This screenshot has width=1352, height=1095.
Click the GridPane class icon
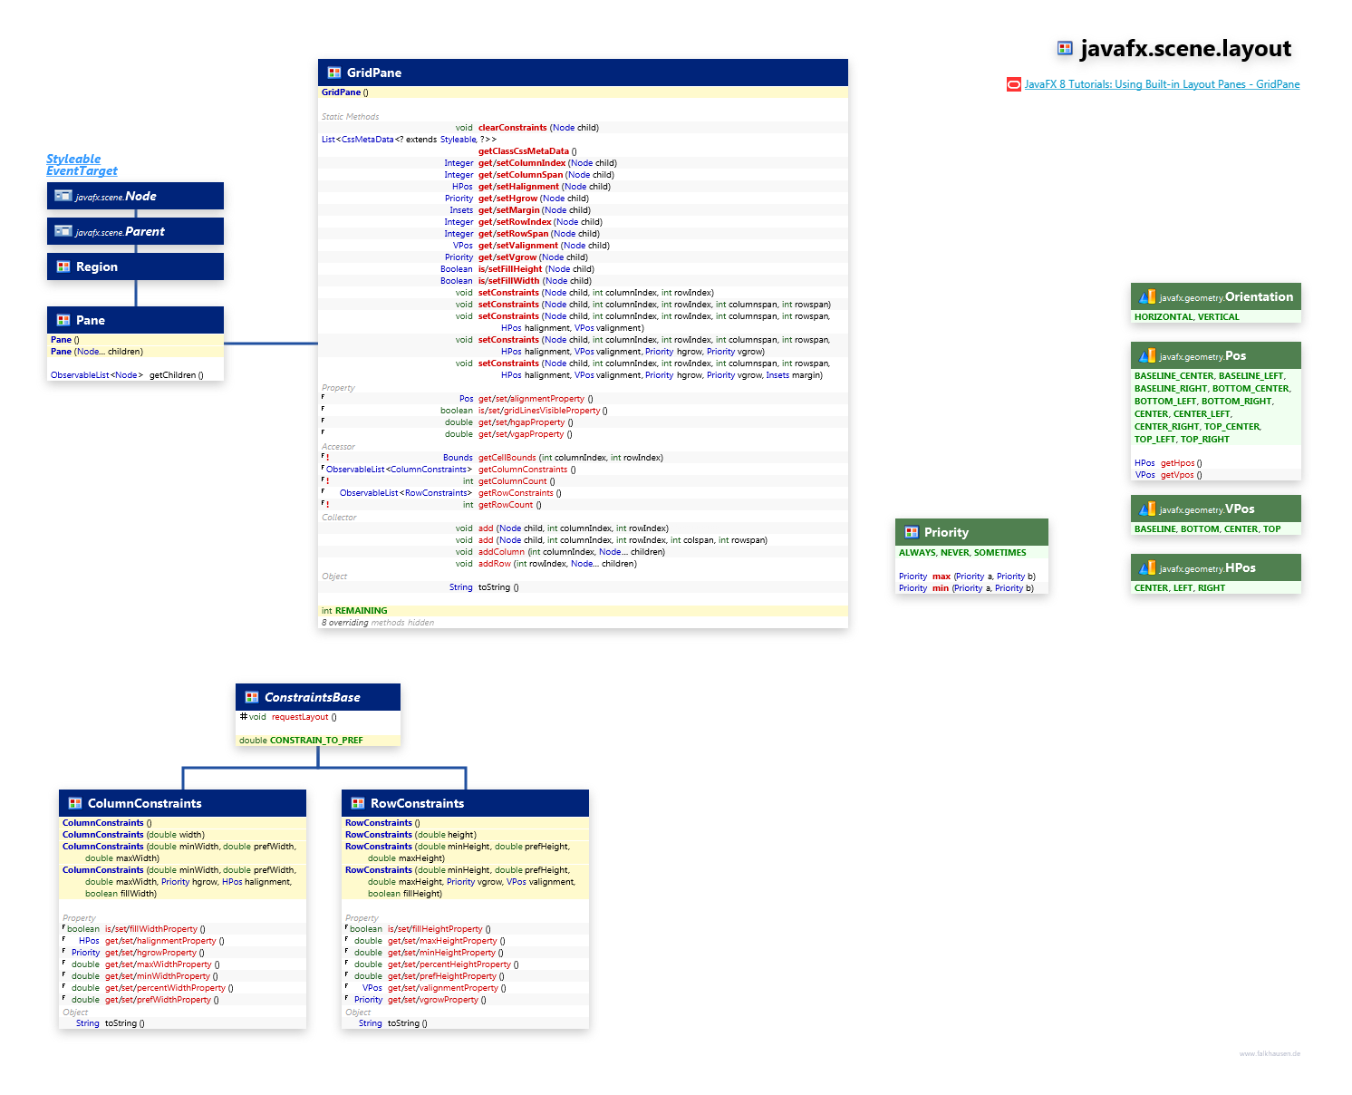click(x=334, y=73)
